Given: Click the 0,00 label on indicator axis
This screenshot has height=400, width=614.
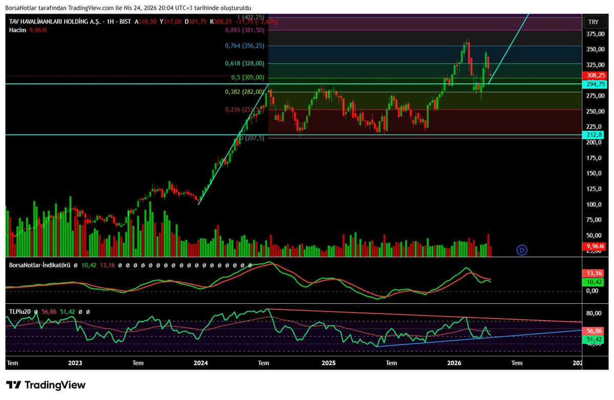Looking at the screenshot, I should pos(592,291).
